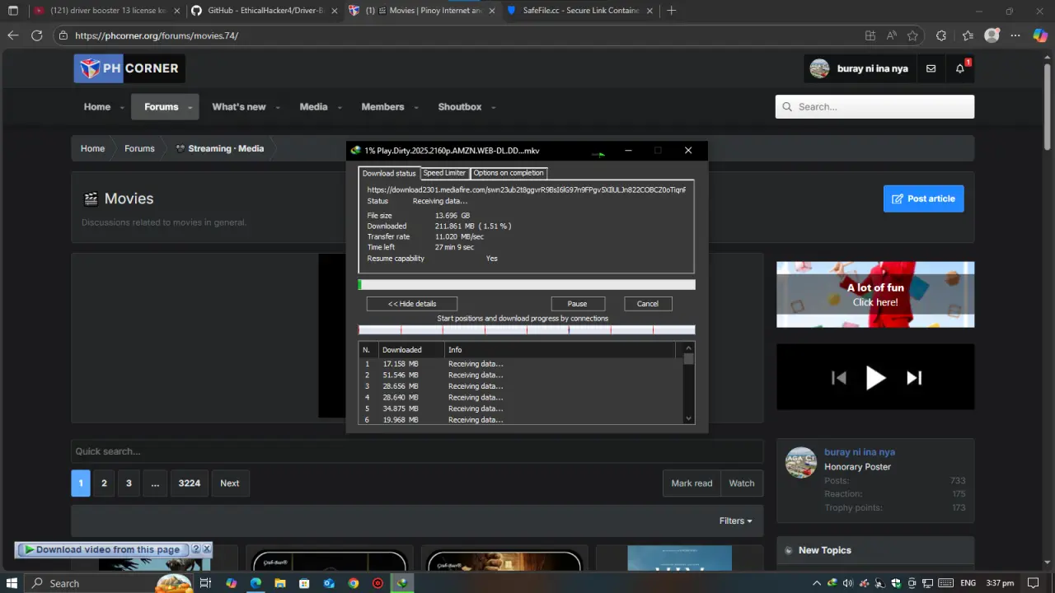Open the Edge profile avatar
The height and width of the screenshot is (593, 1055).
pyautogui.click(x=992, y=35)
